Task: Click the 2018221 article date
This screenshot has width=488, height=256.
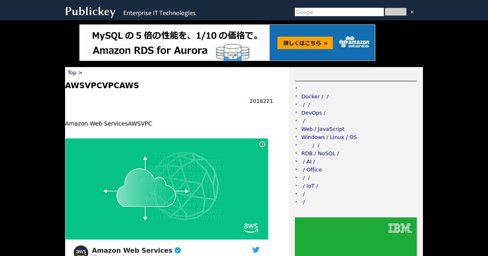Action: [x=261, y=101]
